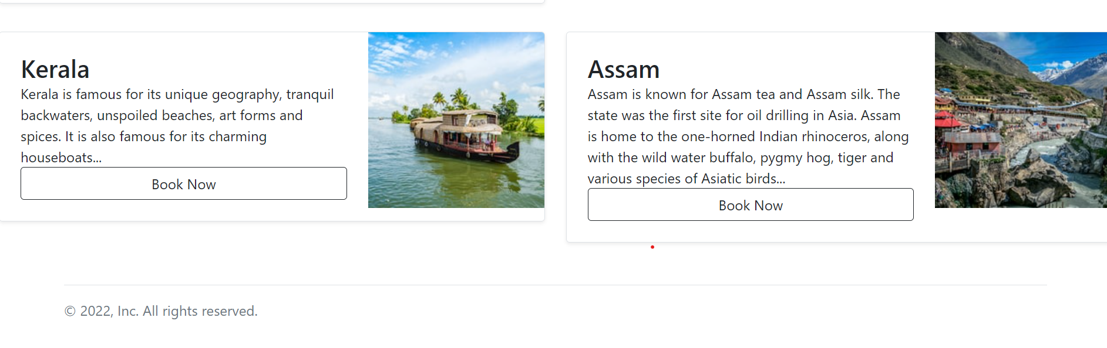
Task: Click the houseboat in the Kerala image
Action: [464, 135]
